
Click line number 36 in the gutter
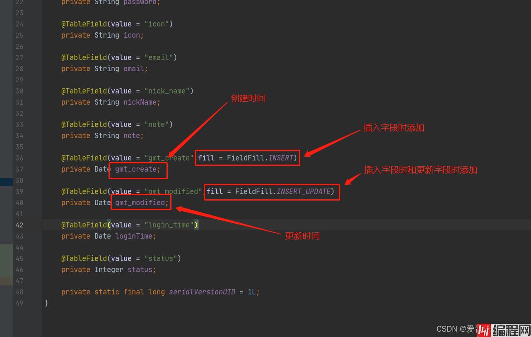tap(19, 158)
